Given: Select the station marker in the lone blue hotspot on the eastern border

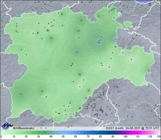Looking at the screenshot, I should (115, 39).
